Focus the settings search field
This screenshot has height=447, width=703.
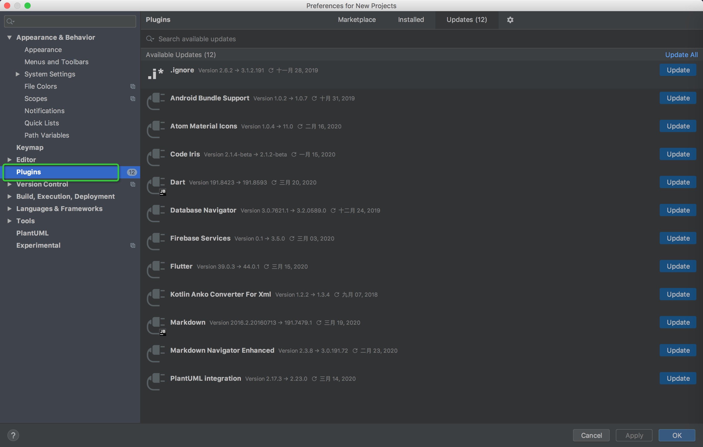point(70,21)
